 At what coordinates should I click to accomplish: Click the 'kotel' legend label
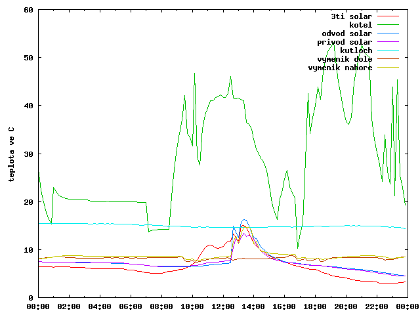click(361, 25)
